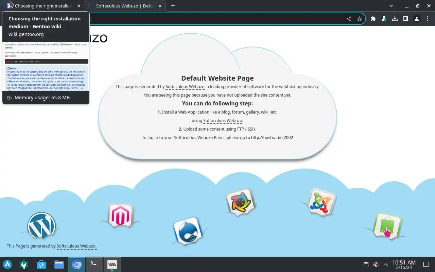Close the Softaculous Webuzo tab
The height and width of the screenshot is (272, 435).
point(160,6)
